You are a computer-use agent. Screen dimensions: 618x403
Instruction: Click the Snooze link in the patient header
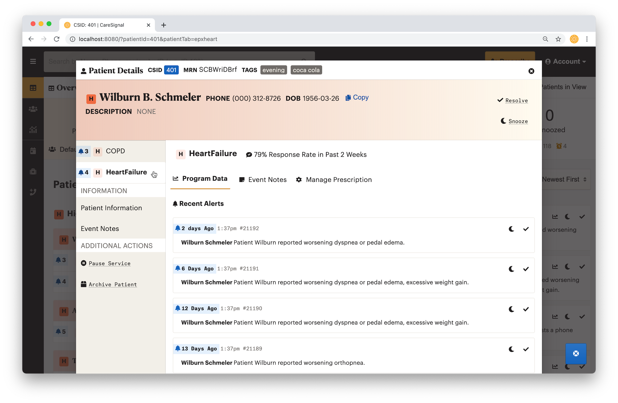click(x=518, y=121)
